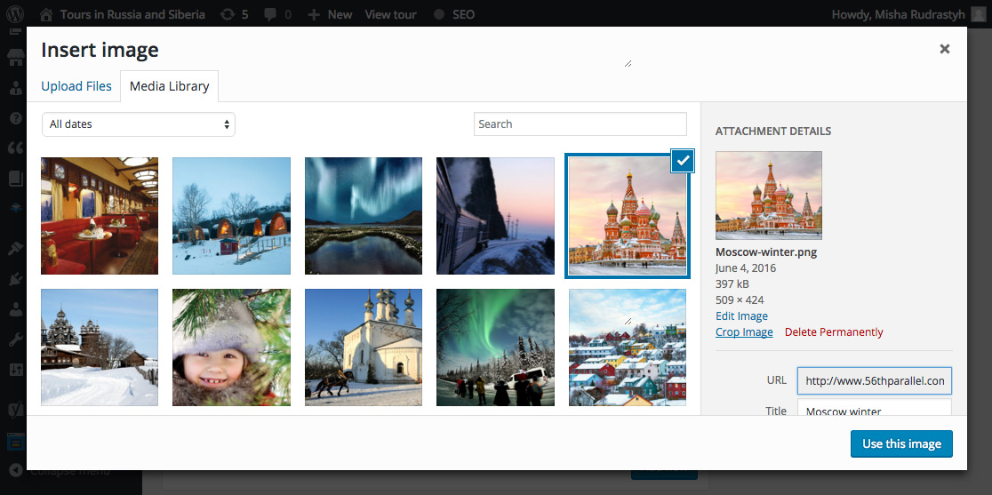Click the Moscow-winter.png filename
This screenshot has width=992, height=495.
pyautogui.click(x=766, y=252)
